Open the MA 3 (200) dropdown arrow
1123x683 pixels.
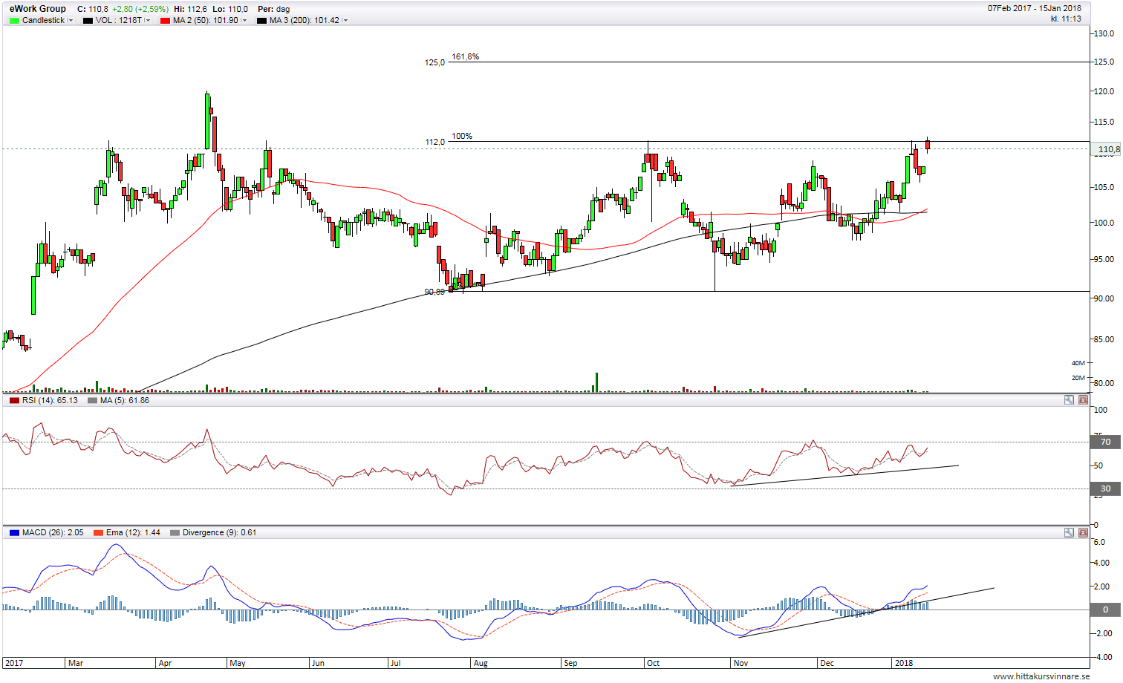345,21
